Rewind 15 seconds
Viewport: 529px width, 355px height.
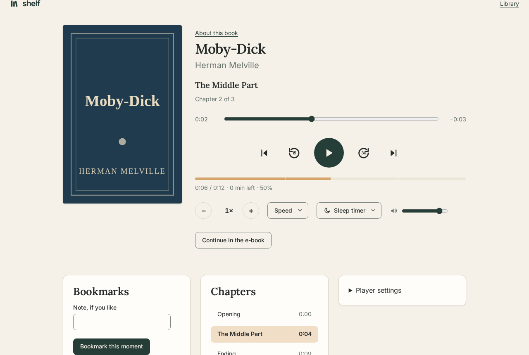294,153
